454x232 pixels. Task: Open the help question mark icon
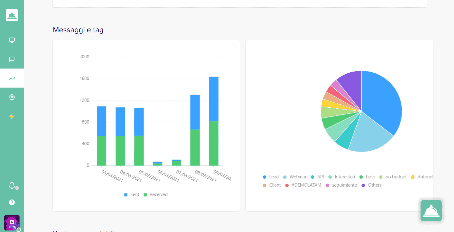coord(12,202)
